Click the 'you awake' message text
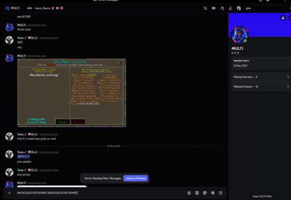Screen dimensions: 291x200 24,162
